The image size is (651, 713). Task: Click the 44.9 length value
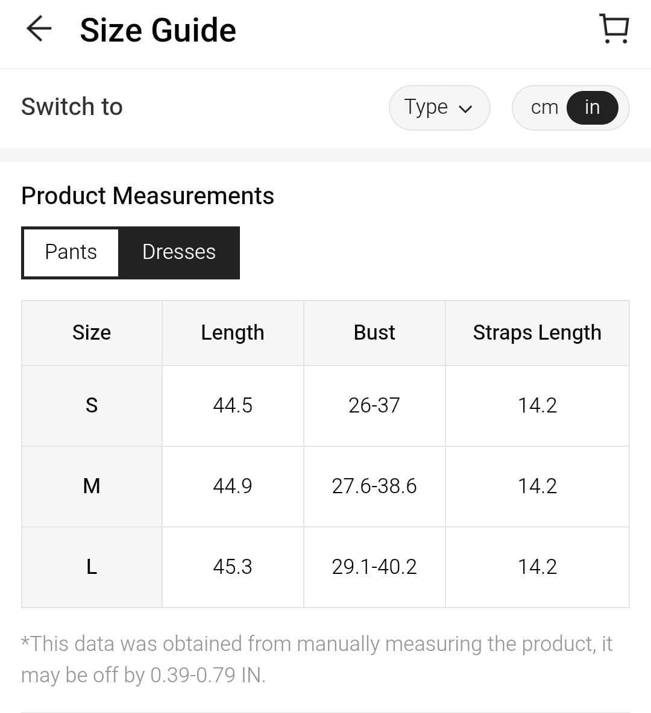tap(233, 486)
